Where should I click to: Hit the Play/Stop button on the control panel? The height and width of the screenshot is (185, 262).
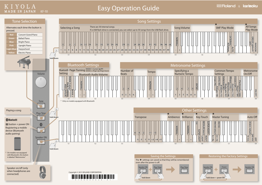pos(41,118)
